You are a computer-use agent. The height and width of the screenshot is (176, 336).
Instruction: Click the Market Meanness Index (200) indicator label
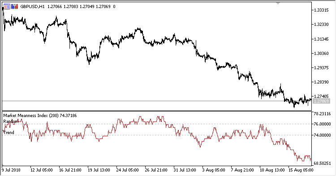coord(31,116)
